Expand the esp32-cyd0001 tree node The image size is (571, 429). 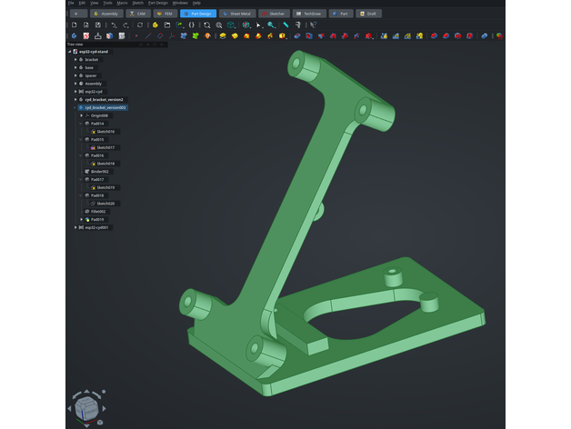[x=76, y=227]
